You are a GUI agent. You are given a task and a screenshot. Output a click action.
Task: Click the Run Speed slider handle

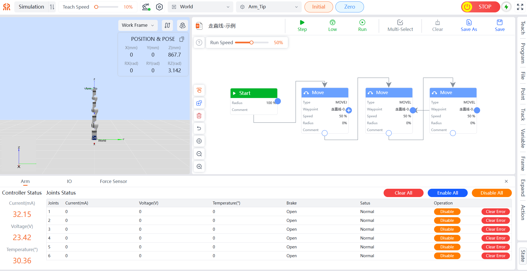[252, 42]
